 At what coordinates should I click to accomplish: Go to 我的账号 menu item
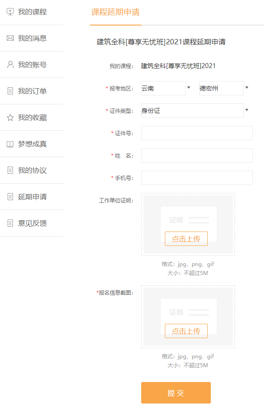[x=32, y=64]
